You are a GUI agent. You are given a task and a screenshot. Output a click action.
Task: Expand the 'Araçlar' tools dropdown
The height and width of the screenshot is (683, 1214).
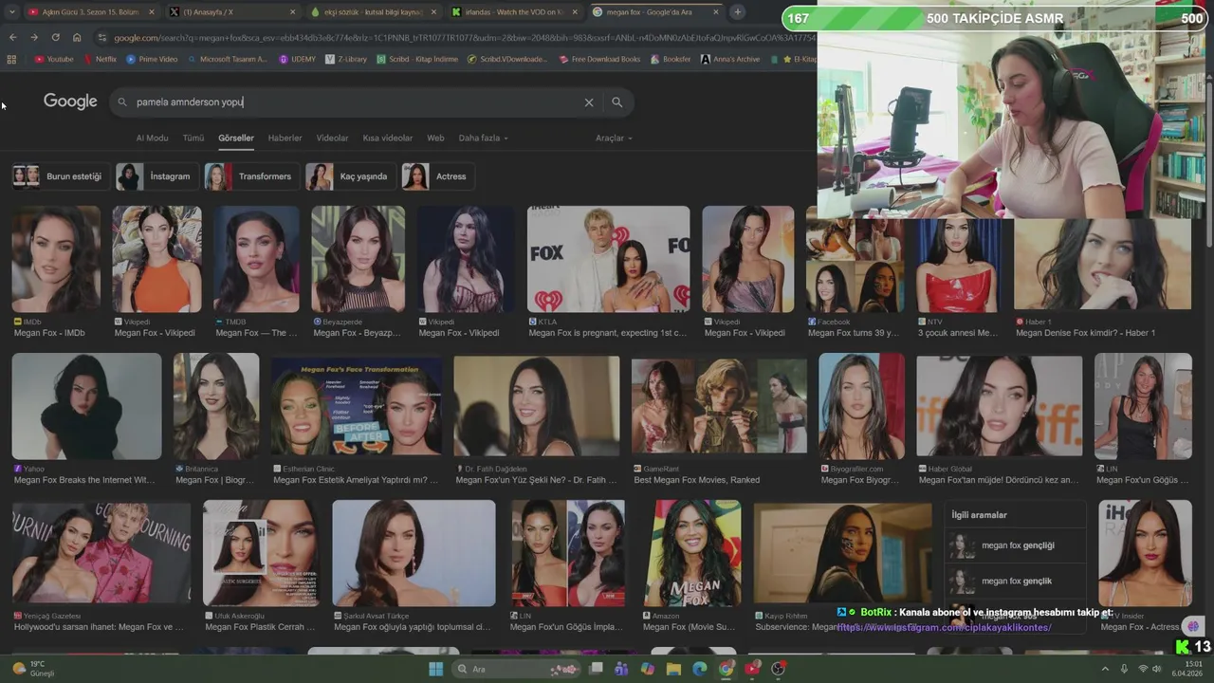click(x=614, y=138)
